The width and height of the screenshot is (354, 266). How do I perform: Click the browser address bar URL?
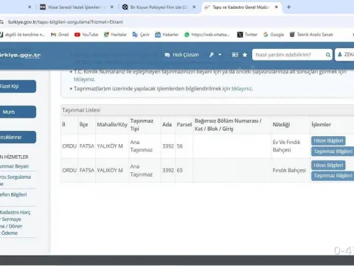click(66, 22)
